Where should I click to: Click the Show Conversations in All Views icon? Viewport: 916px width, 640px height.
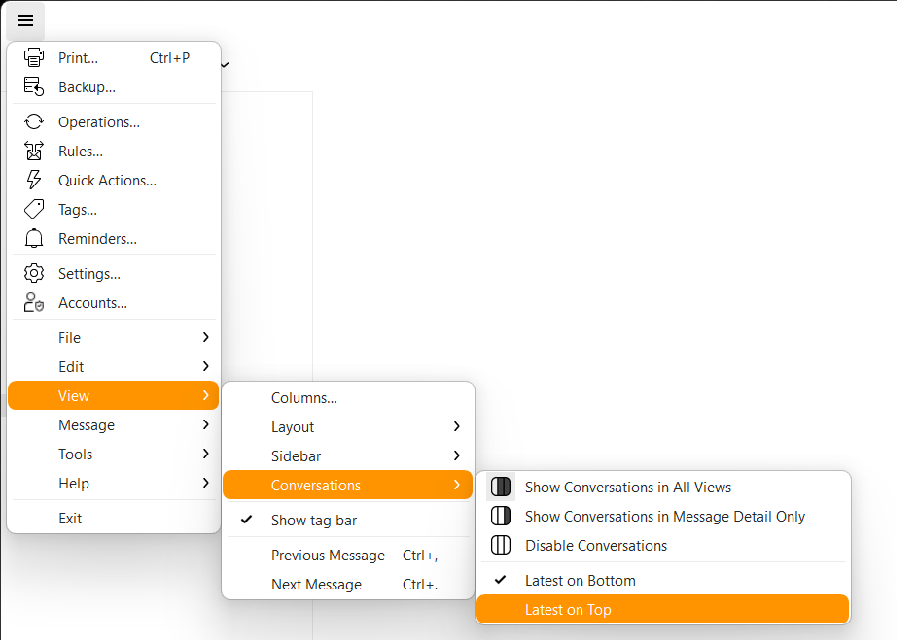tap(501, 488)
